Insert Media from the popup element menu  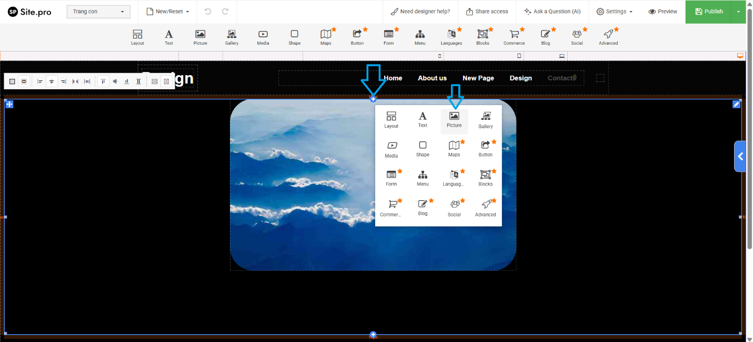point(391,149)
